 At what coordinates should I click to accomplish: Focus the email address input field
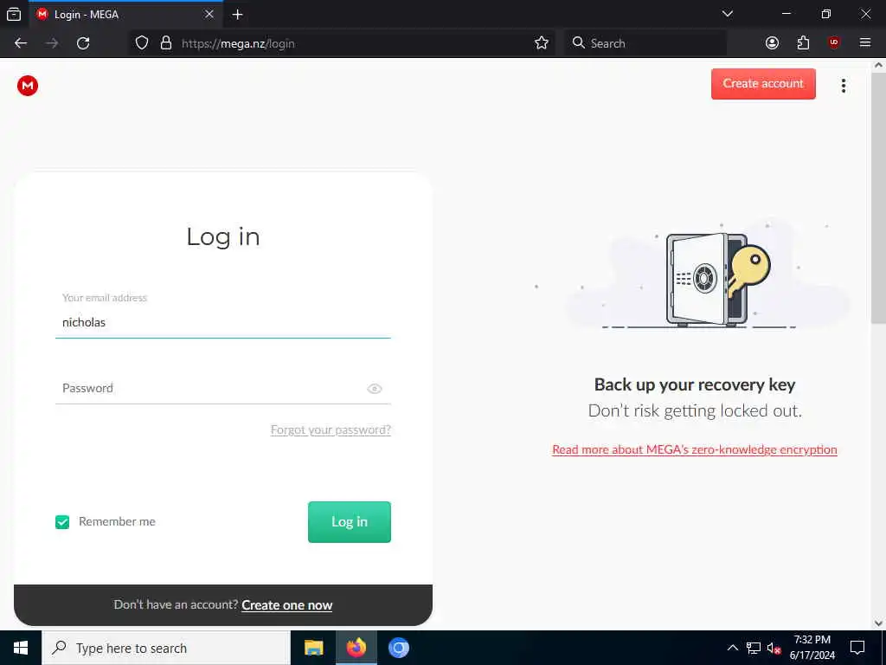pos(222,322)
